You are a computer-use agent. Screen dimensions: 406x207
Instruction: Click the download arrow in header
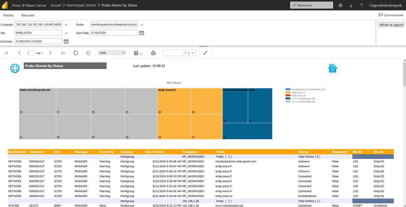351,5
